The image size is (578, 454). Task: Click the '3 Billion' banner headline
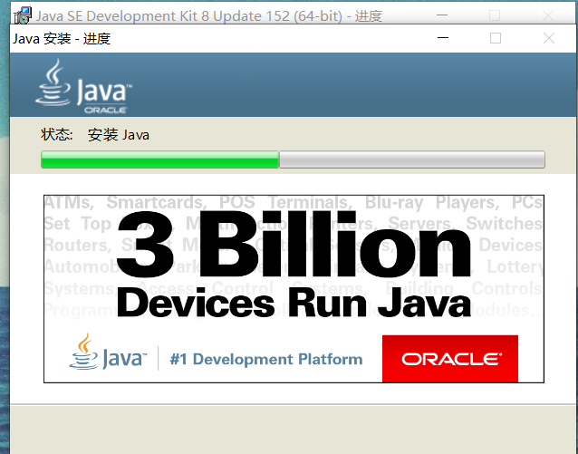point(294,244)
